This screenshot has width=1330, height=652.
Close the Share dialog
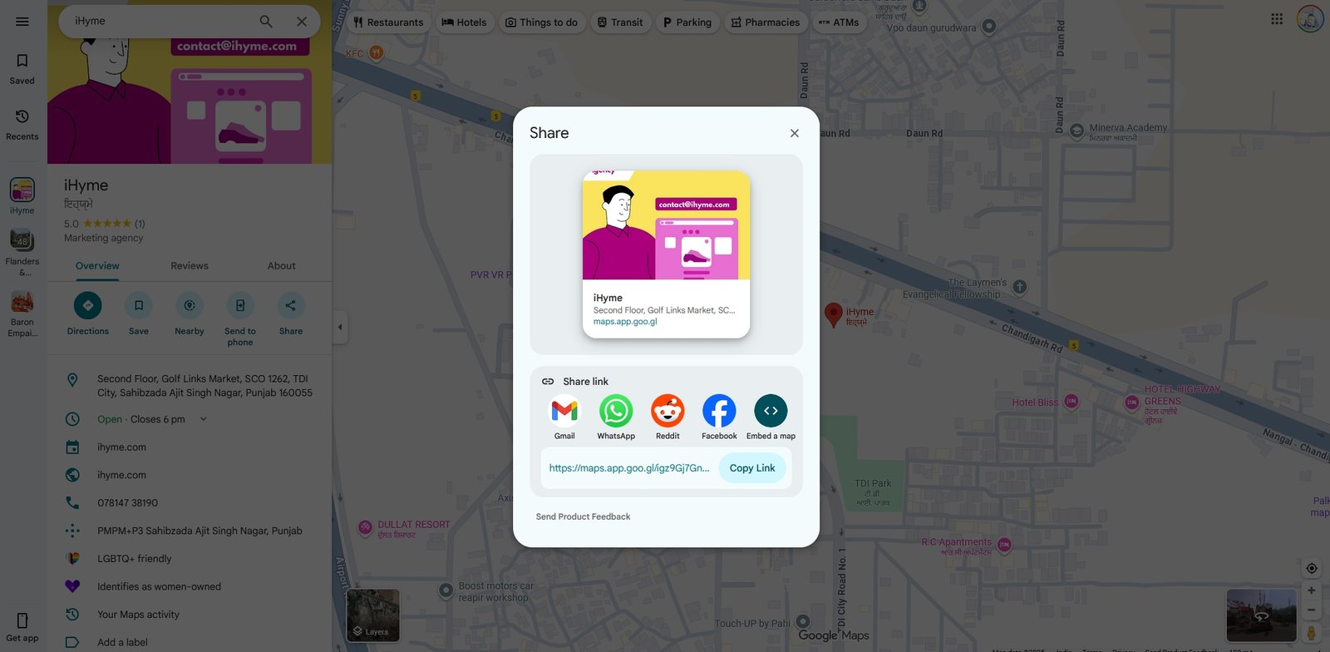pyautogui.click(x=795, y=133)
